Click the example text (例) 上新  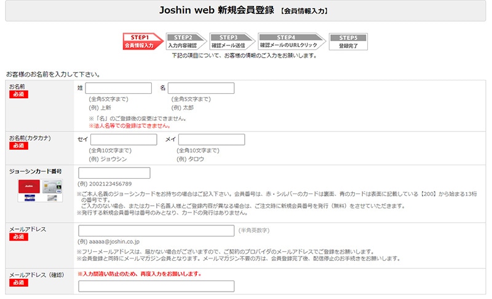pyautogui.click(x=100, y=107)
